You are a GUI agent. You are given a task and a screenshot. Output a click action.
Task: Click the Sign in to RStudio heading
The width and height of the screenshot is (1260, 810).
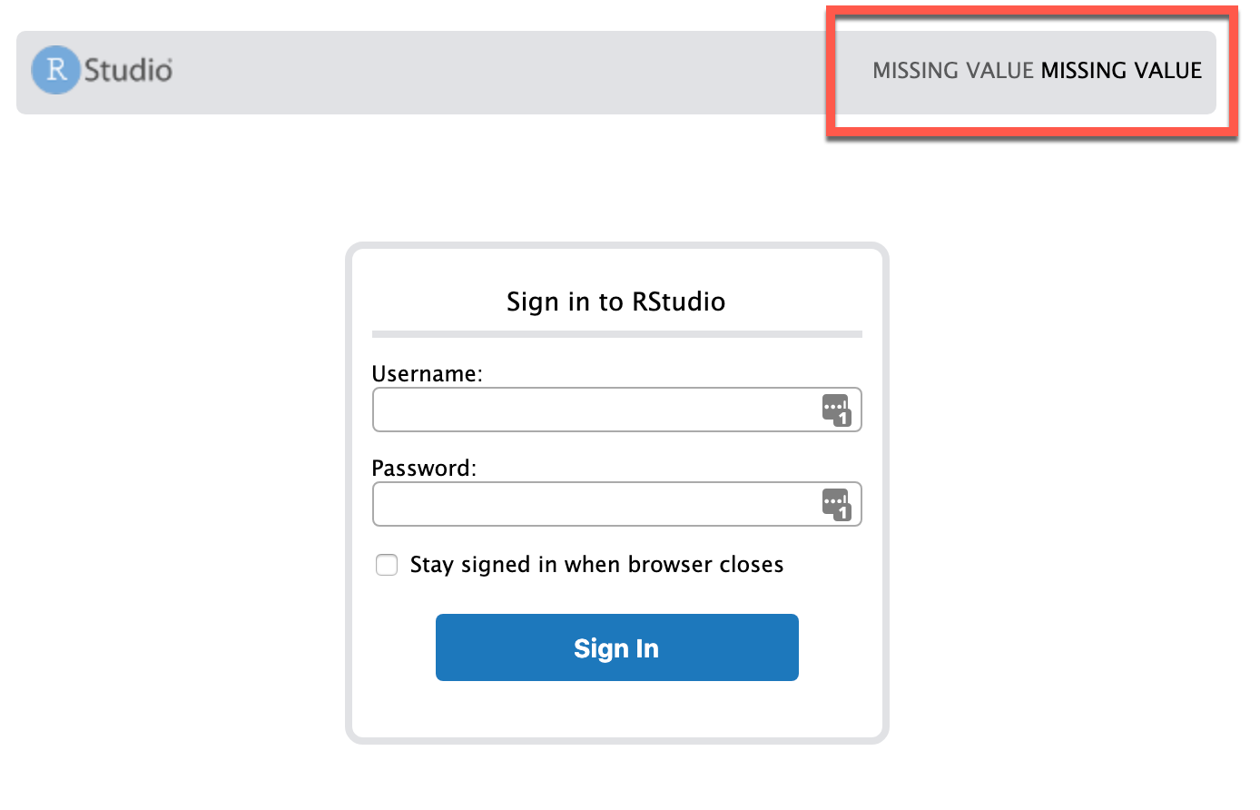click(616, 301)
